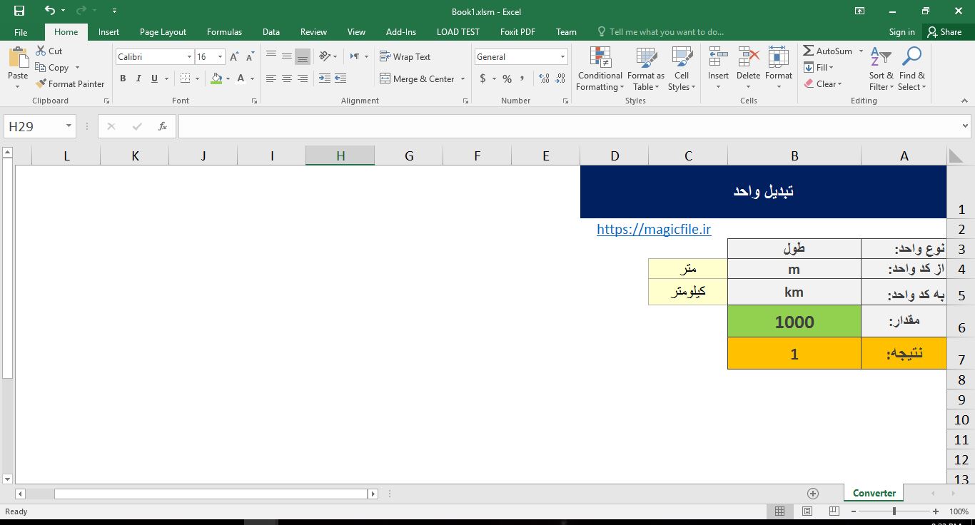Open the Merge & Center dropdown arrow
Viewport: 975px width, 525px height.
coord(463,79)
